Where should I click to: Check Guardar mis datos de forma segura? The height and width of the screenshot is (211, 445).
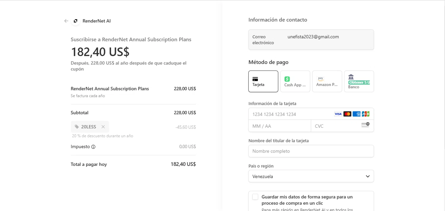pos(255,197)
